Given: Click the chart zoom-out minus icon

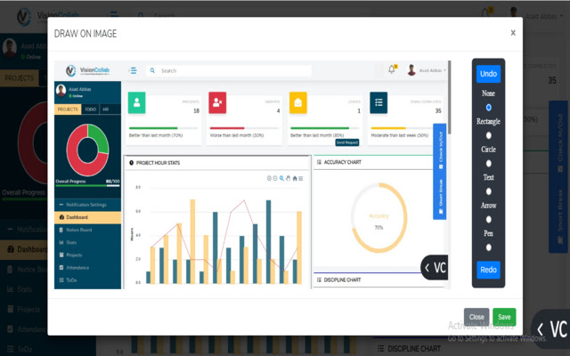Looking at the screenshot, I should pos(275,178).
